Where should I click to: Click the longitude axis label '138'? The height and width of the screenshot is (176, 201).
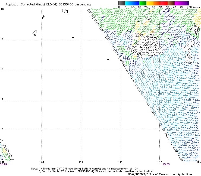coord(42,162)
